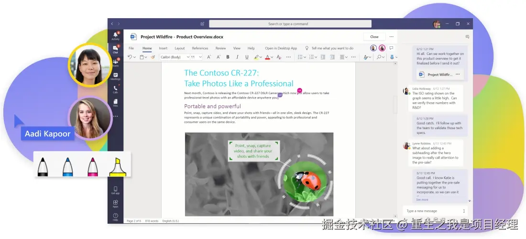Grow the font size

pyautogui.click(x=209, y=57)
